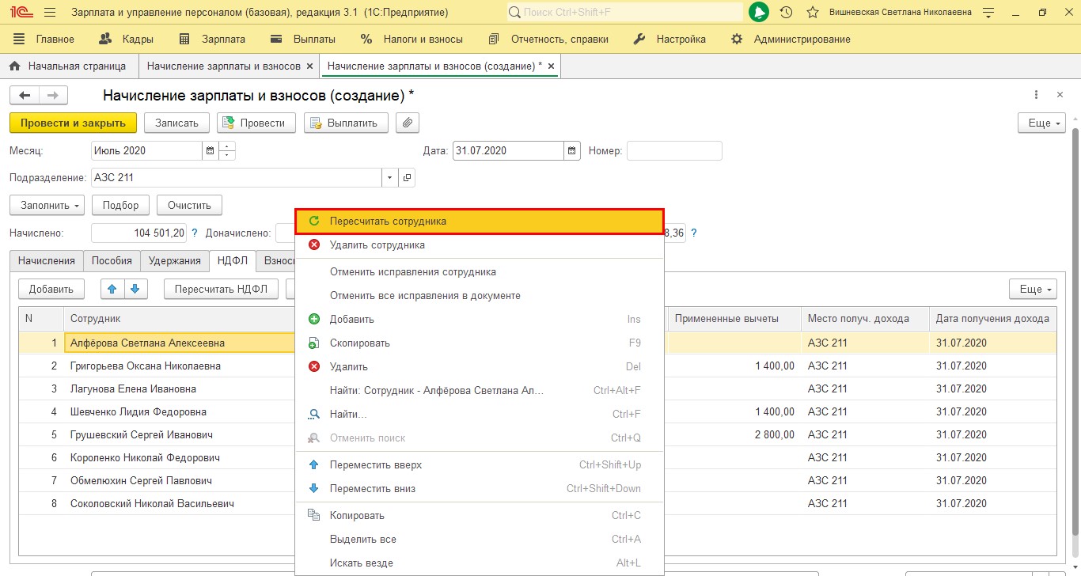Click the Провести button
1081x576 pixels.
coord(256,123)
